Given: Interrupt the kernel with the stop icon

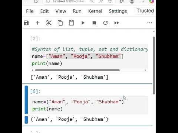Looking at the screenshot, I should (94, 23).
